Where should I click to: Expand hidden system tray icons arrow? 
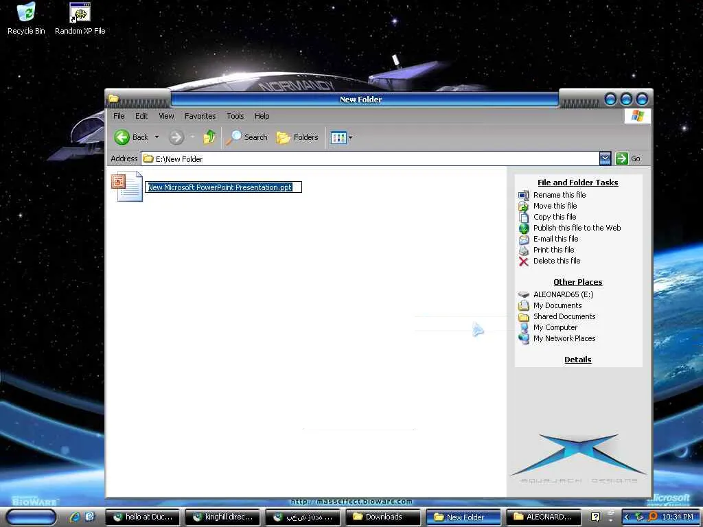pos(627,517)
